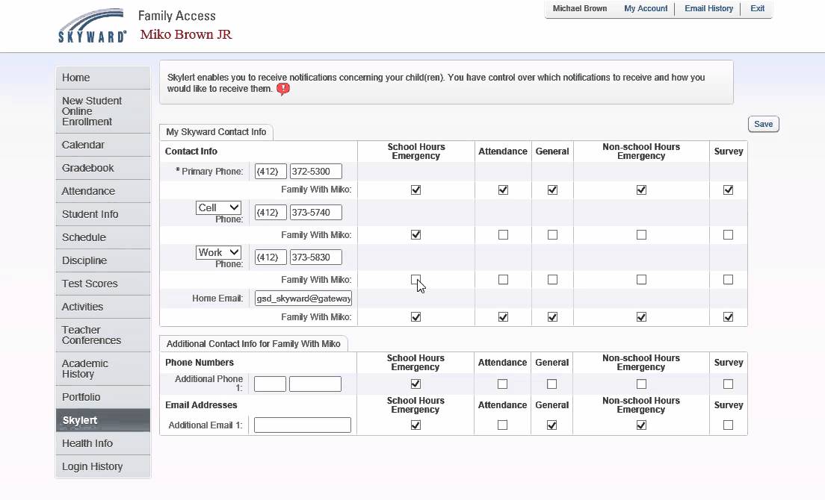The height and width of the screenshot is (500, 825).
Task: Select Skylert in the sidebar
Action: 103,420
